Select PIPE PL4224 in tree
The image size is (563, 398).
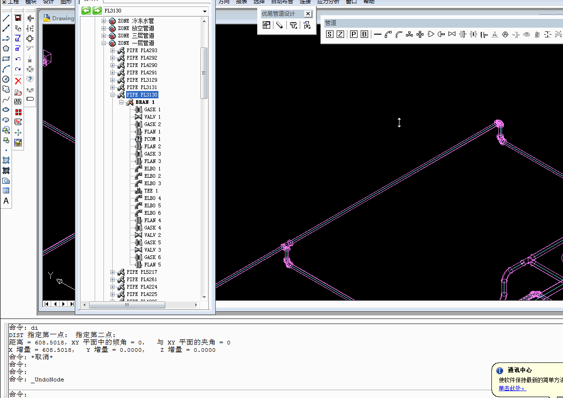click(x=142, y=287)
